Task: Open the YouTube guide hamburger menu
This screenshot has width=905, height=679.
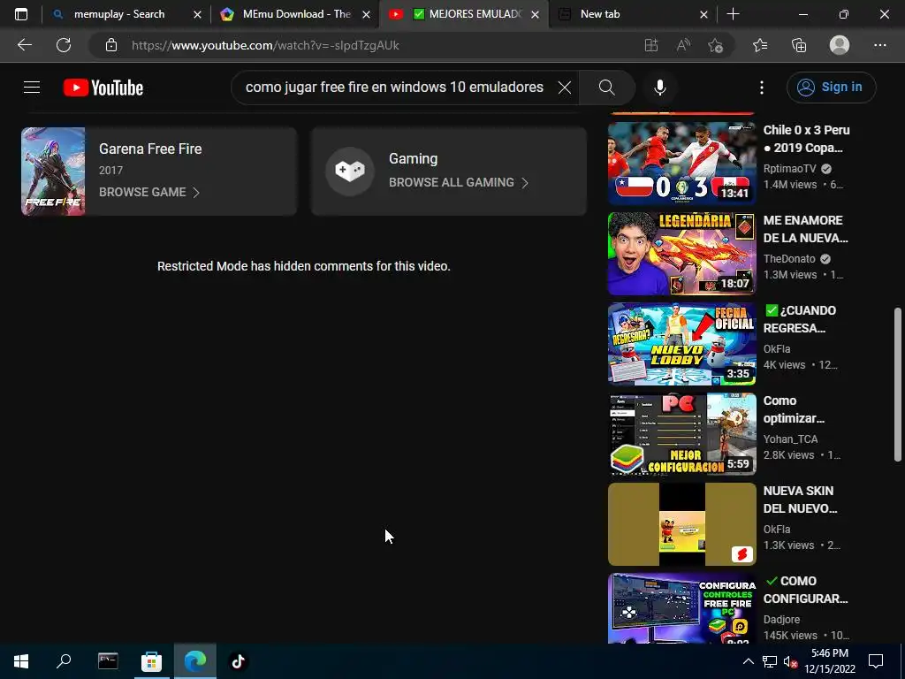Action: (x=32, y=88)
